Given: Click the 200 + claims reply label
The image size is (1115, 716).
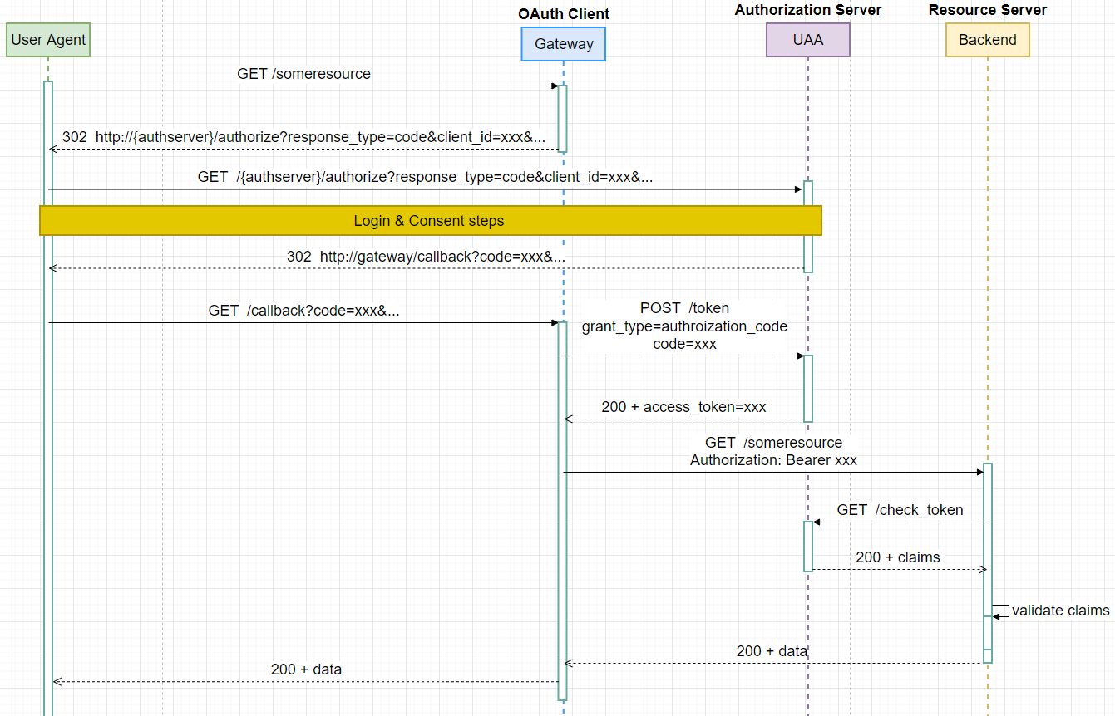Looking at the screenshot, I should coord(898,557).
